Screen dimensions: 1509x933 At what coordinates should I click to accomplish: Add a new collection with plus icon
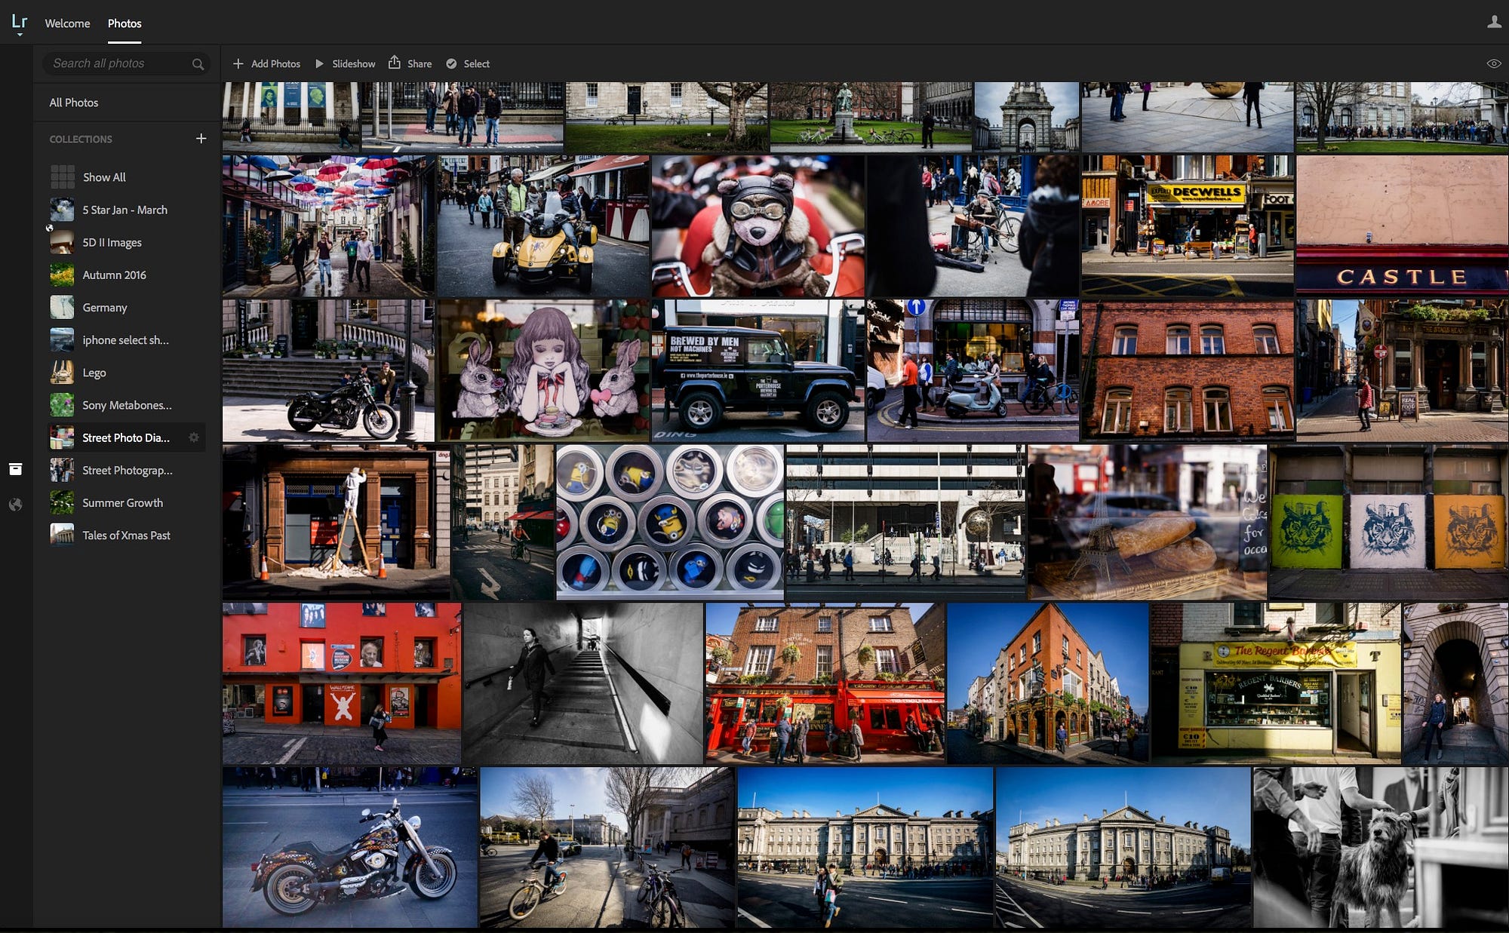point(201,139)
